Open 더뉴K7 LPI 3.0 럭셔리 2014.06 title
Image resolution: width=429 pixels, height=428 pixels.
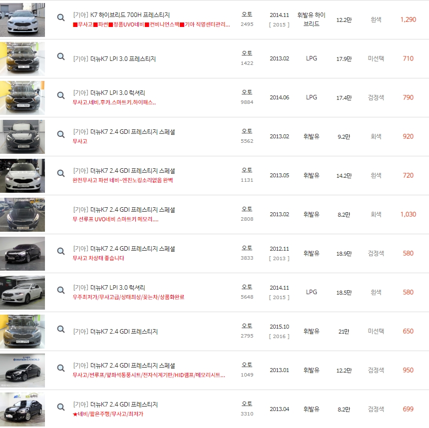pyautogui.click(x=109, y=93)
